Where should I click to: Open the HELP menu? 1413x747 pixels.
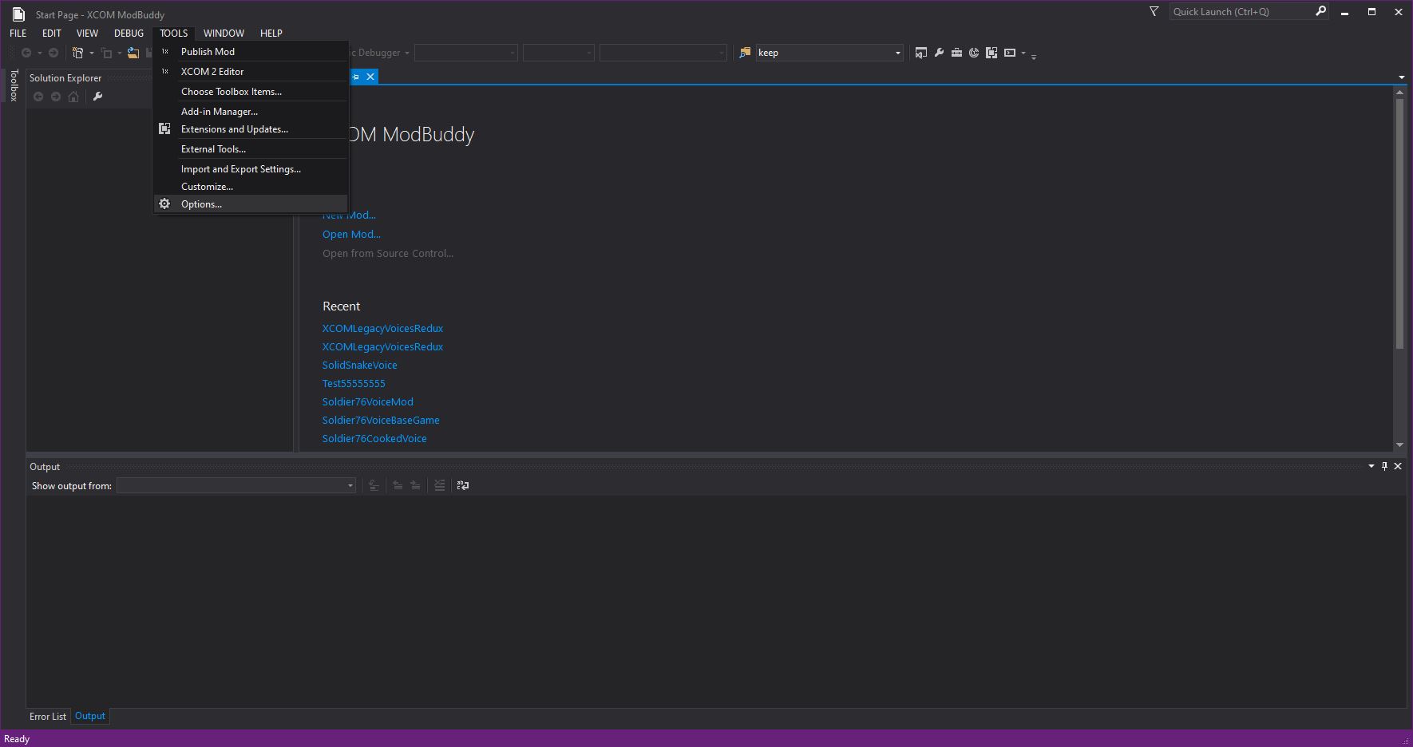pyautogui.click(x=271, y=33)
